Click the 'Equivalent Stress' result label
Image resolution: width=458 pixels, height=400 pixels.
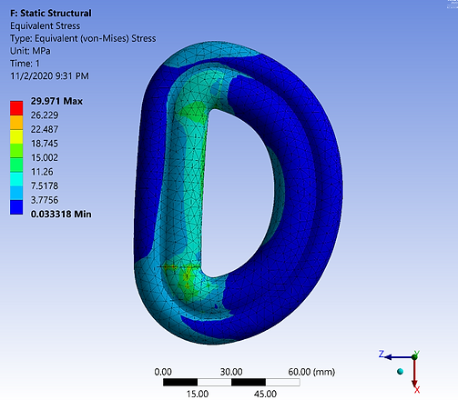46,26
